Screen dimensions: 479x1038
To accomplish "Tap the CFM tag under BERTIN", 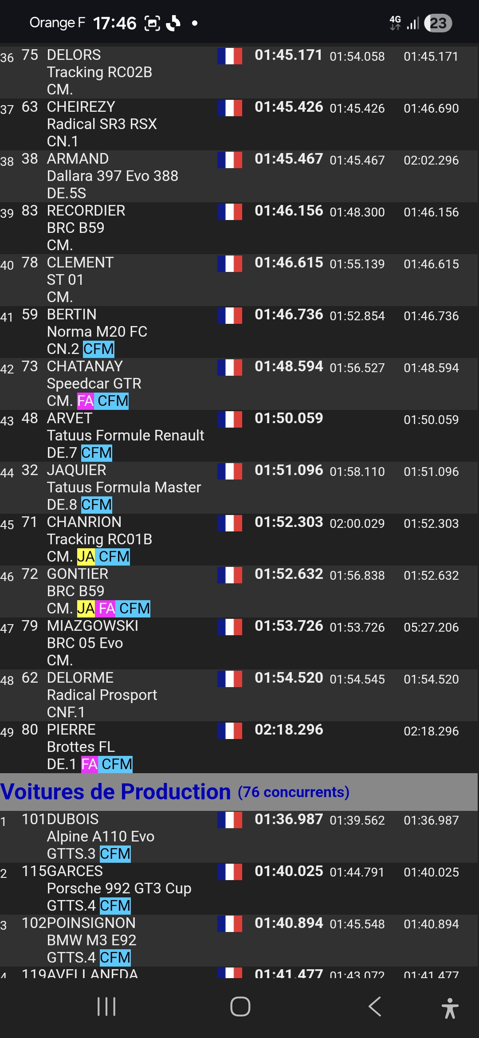I will [x=98, y=349].
